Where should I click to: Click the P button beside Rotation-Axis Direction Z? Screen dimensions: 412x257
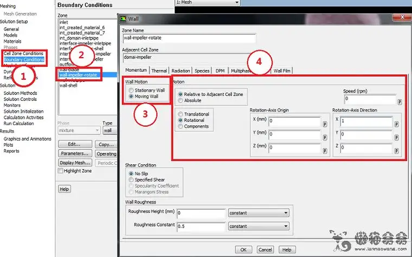396,151
